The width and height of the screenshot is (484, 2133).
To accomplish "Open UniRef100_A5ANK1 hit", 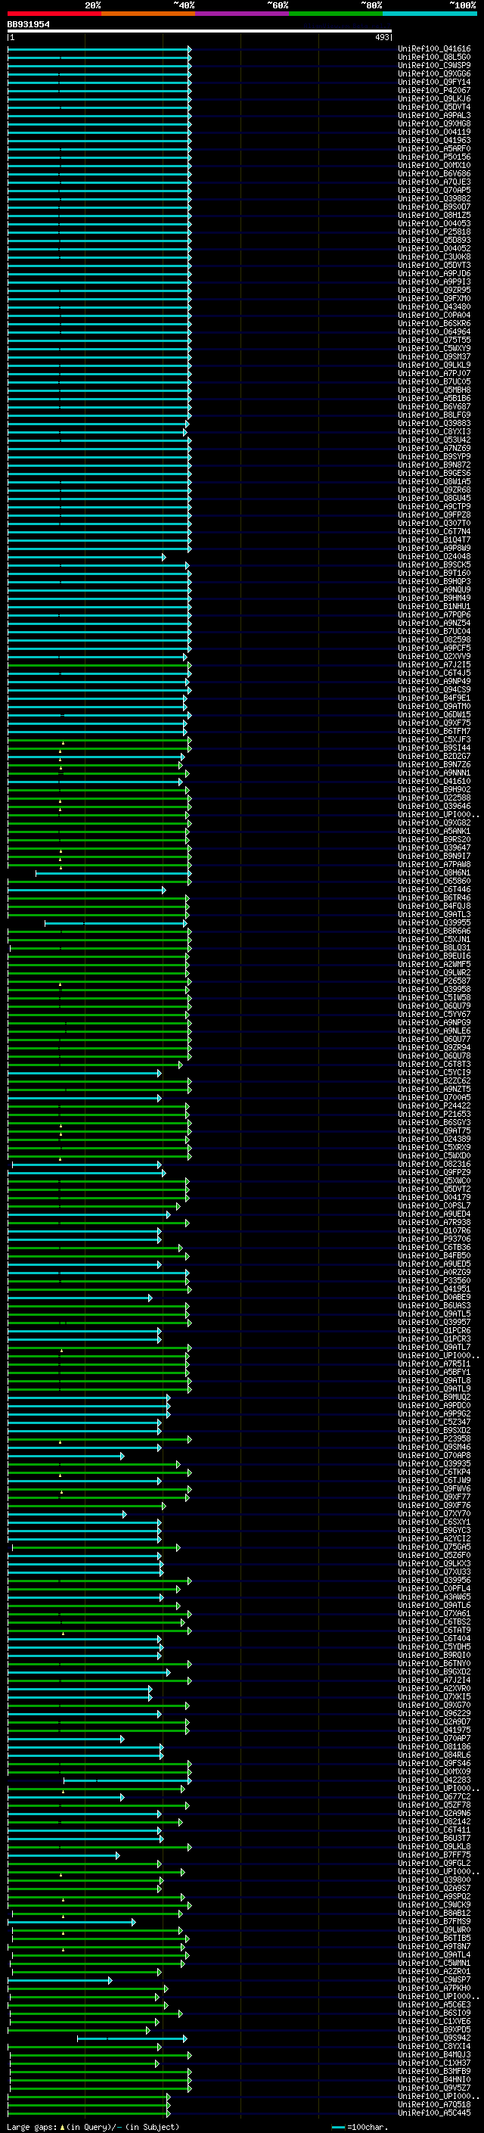I will pos(434,832).
